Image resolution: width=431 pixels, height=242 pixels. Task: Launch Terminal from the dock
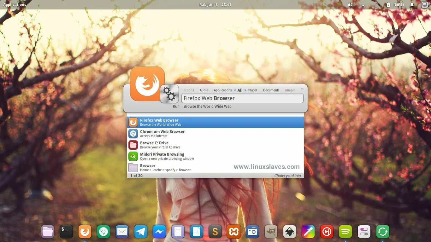click(66, 232)
